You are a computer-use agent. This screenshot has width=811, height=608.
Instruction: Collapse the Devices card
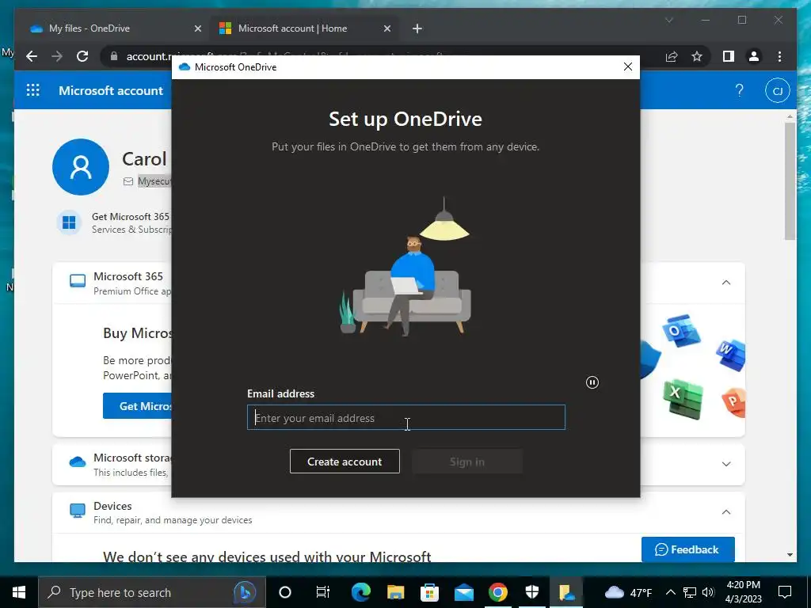coord(726,512)
